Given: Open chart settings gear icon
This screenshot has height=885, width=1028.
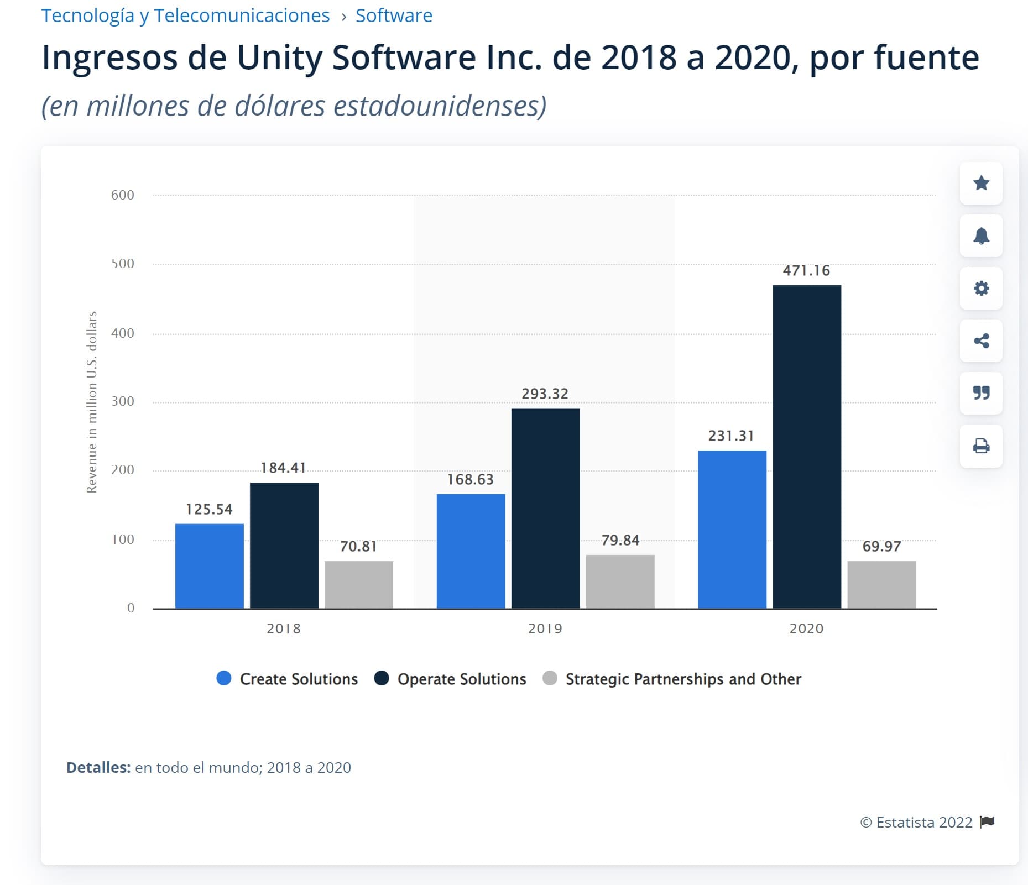Looking at the screenshot, I should tap(981, 289).
